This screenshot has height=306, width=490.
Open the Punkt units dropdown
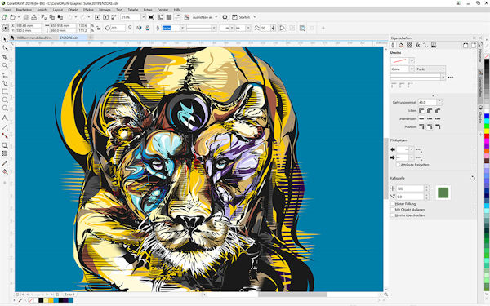tap(430, 69)
